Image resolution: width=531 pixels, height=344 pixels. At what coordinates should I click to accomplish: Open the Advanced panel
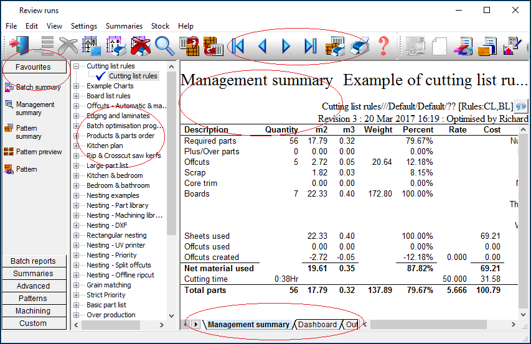tap(34, 286)
